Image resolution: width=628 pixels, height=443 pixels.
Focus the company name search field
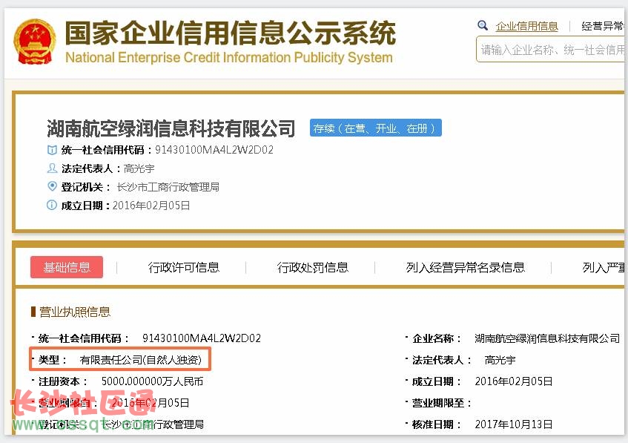coord(550,49)
